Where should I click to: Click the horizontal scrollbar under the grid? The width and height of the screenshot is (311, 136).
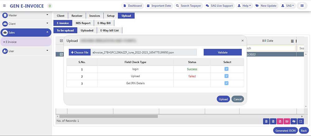point(108,116)
